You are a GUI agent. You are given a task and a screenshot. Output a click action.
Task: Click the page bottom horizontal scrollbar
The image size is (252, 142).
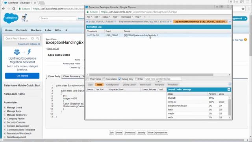[x=124, y=140]
